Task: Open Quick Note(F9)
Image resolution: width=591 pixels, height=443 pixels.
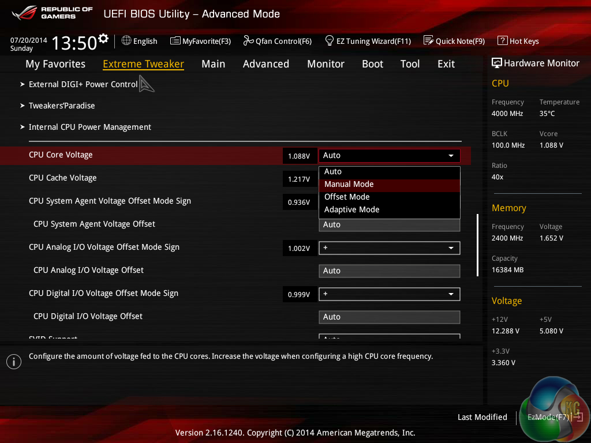Action: pos(454,41)
